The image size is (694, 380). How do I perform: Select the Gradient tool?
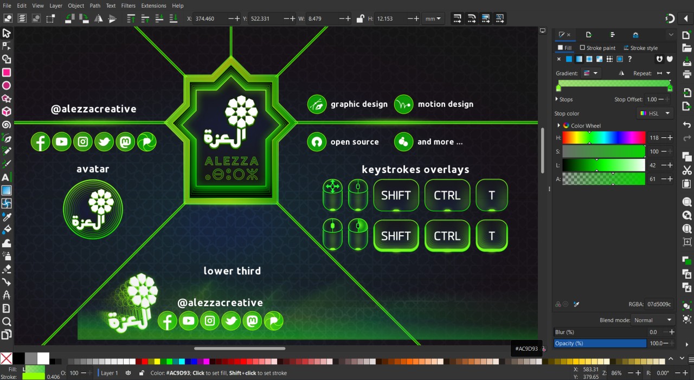(x=7, y=190)
